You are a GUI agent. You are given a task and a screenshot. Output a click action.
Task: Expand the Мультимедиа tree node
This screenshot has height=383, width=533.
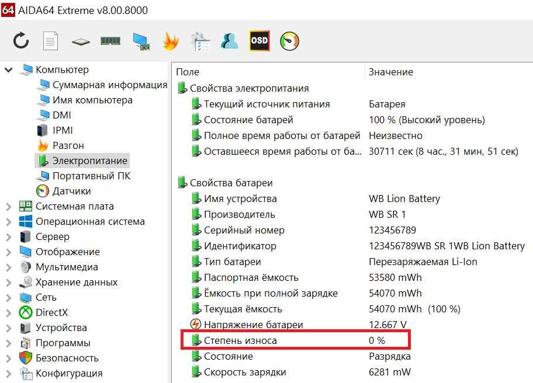[x=9, y=267]
